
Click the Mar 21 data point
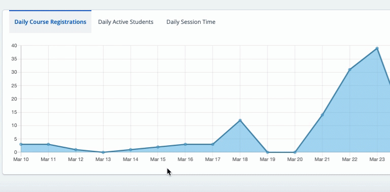[x=322, y=115]
